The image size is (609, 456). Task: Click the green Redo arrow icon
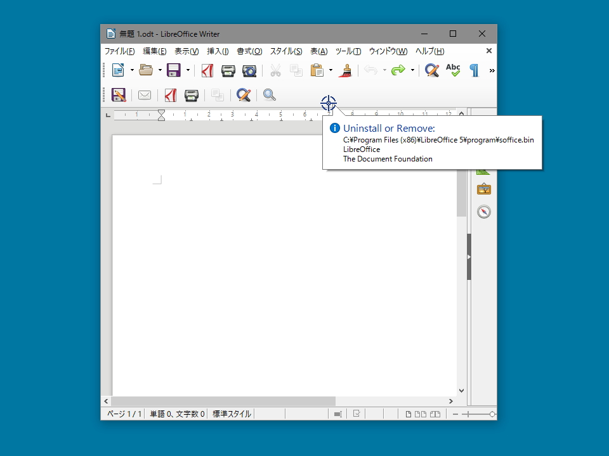tap(398, 70)
